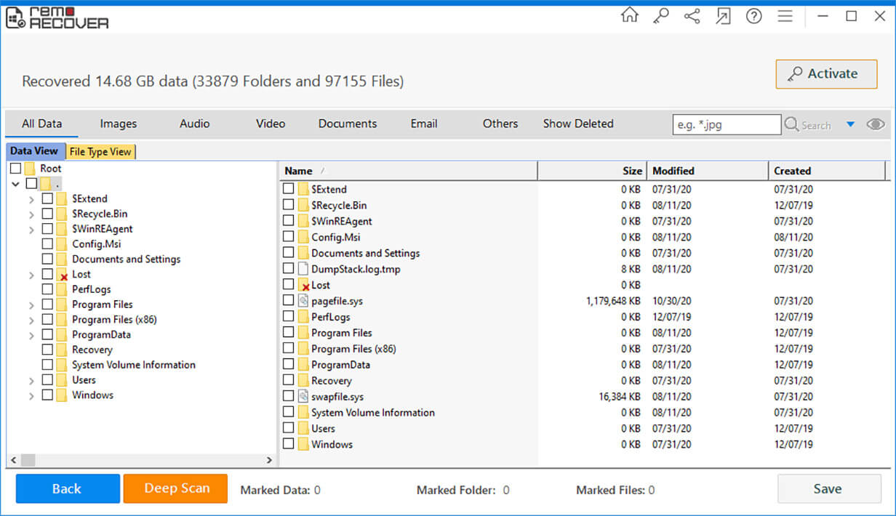Select the All Data tab
The height and width of the screenshot is (516, 896).
41,124
